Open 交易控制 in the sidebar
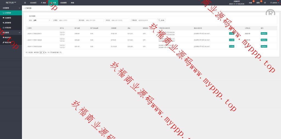The height and width of the screenshot is (139, 281). click(8, 28)
